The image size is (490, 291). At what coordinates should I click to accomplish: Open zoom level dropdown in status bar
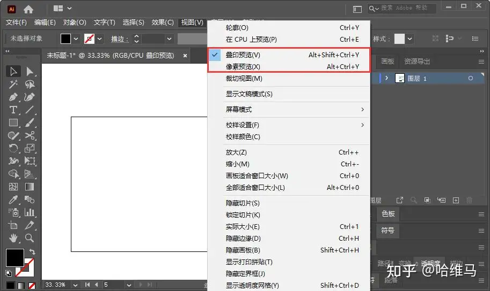tap(75, 285)
